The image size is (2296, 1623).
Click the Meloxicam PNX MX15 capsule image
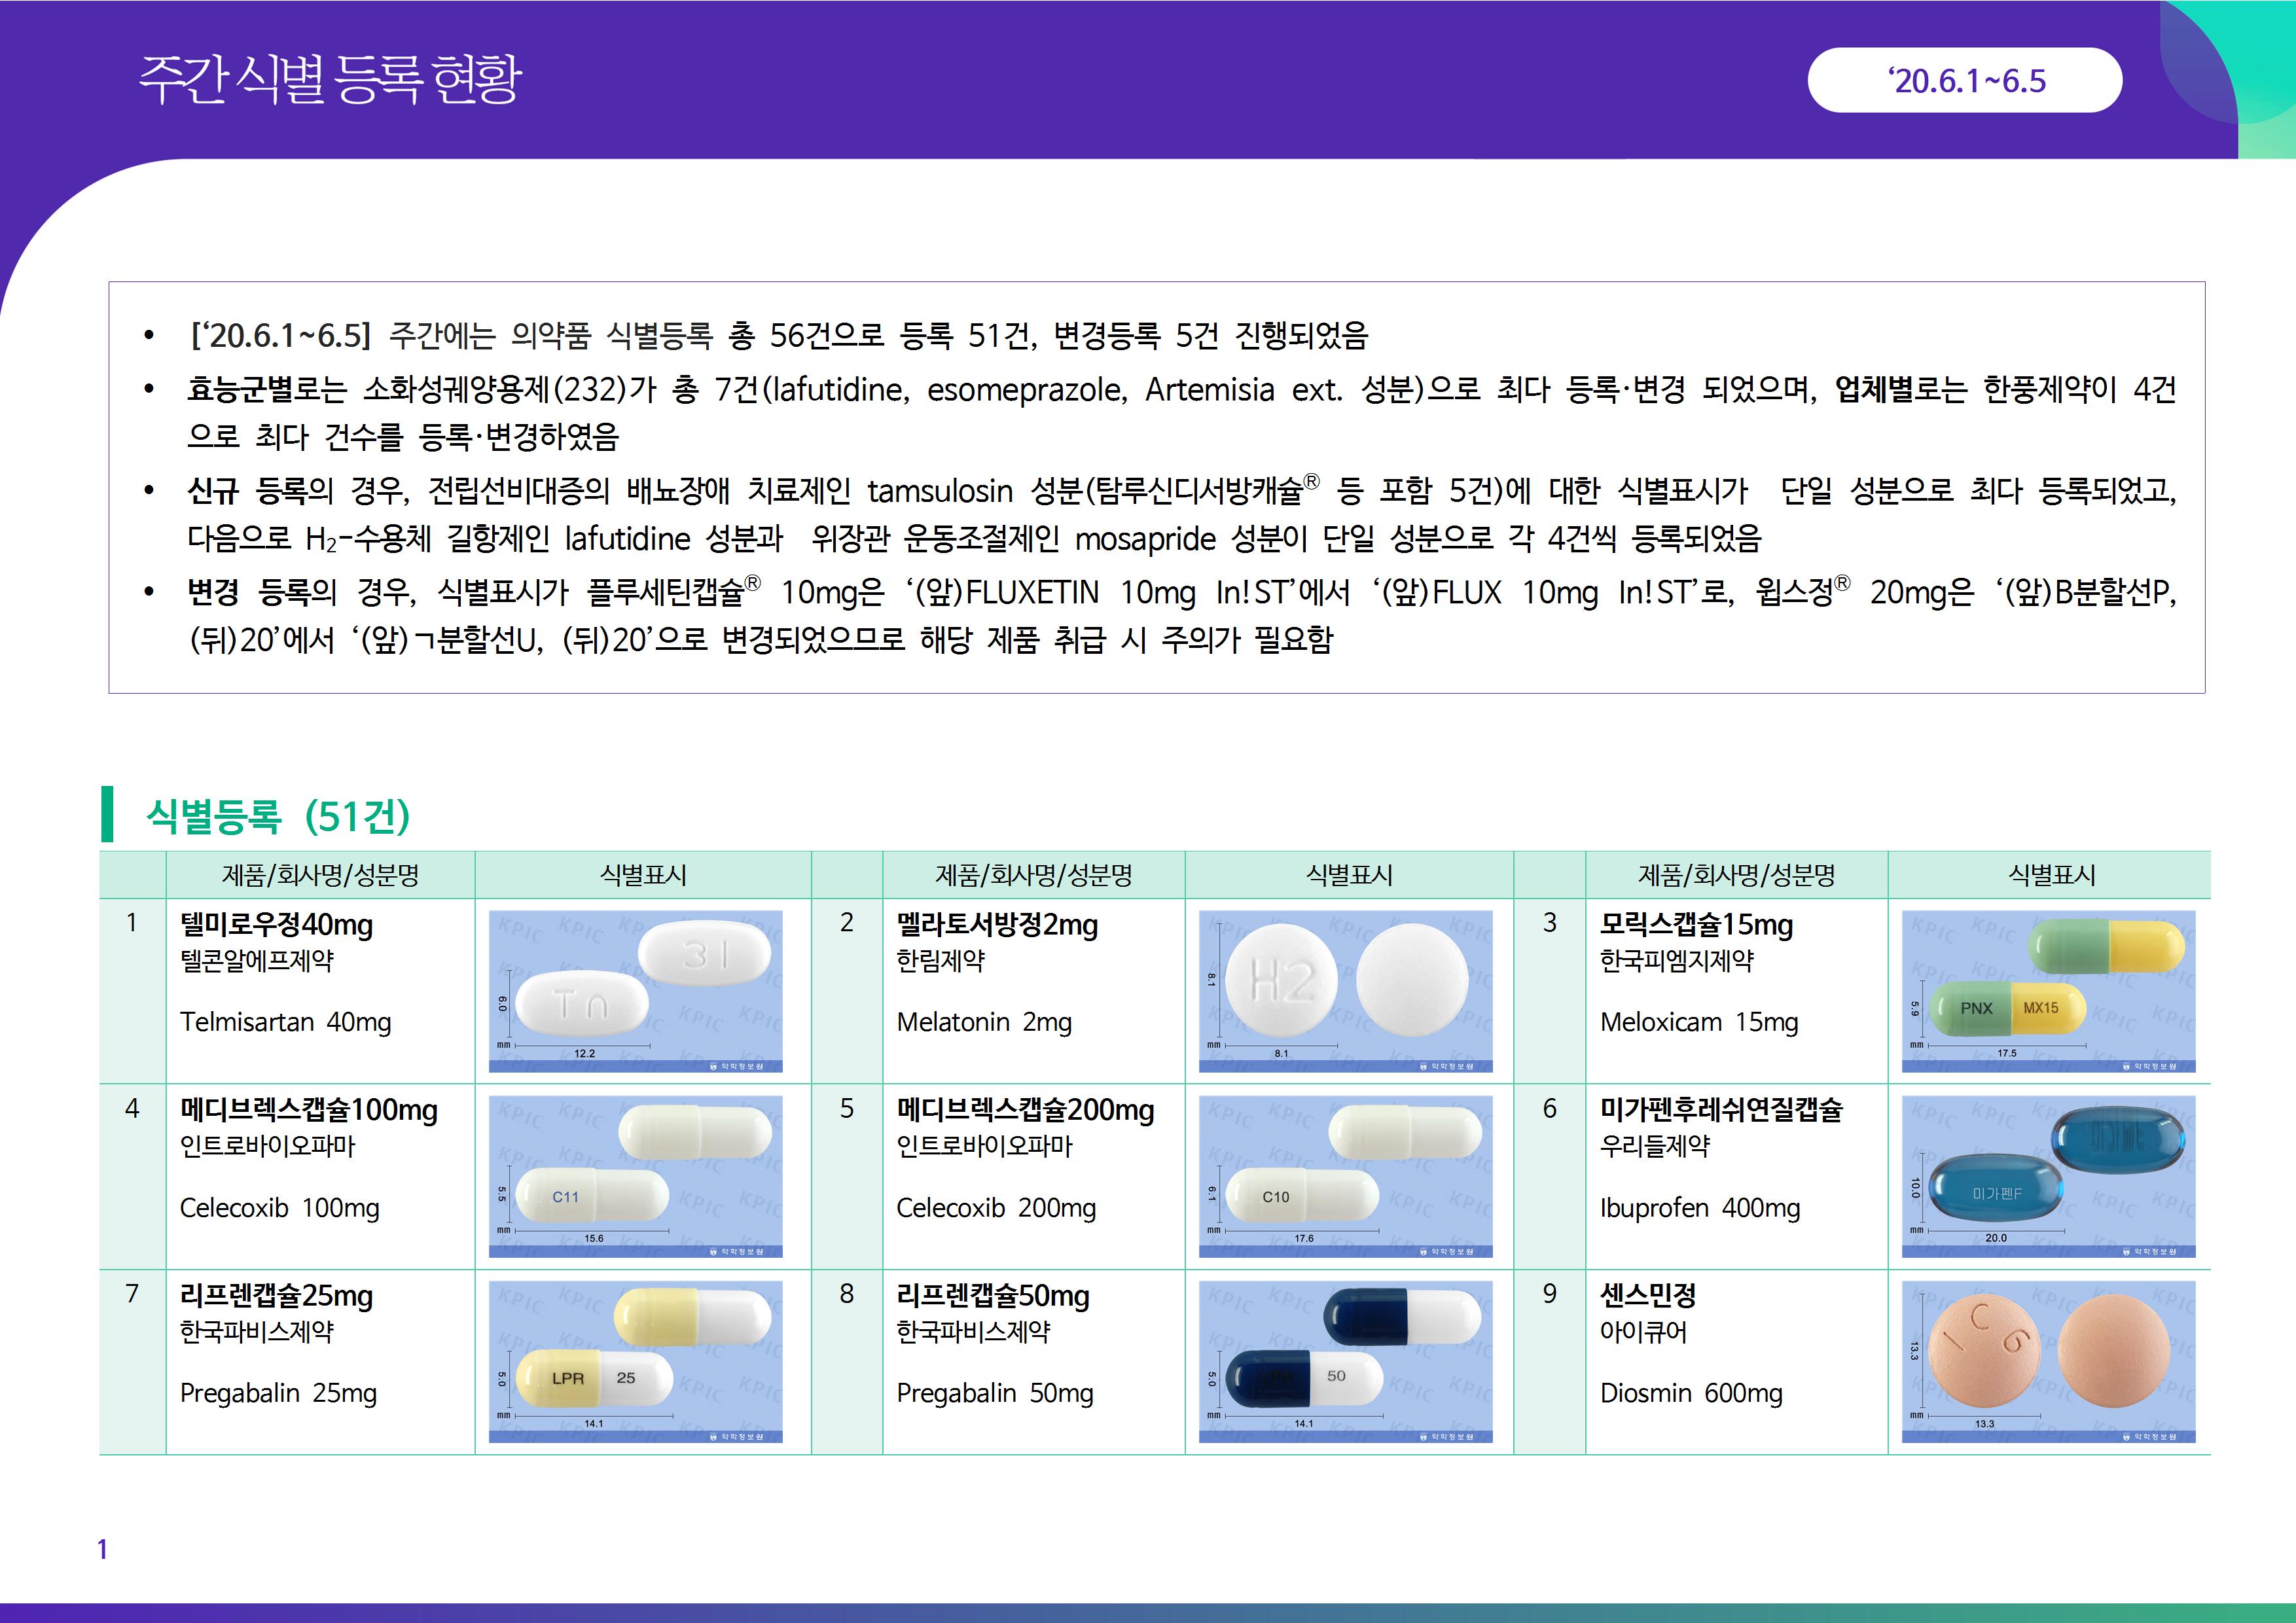click(x=2047, y=991)
